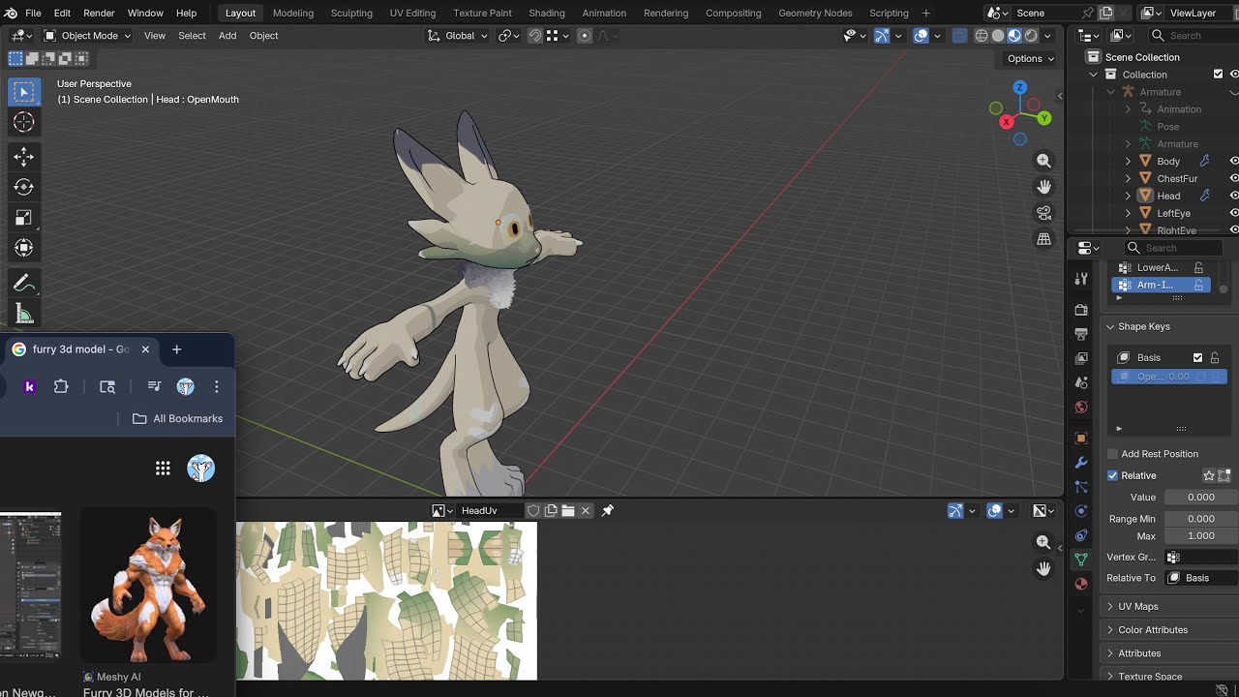Open new tab in browser window
This screenshot has width=1239, height=697.
click(176, 349)
